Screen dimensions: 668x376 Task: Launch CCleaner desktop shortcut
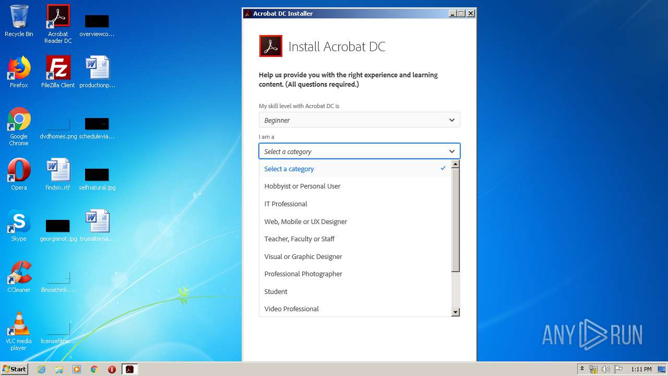(19, 277)
